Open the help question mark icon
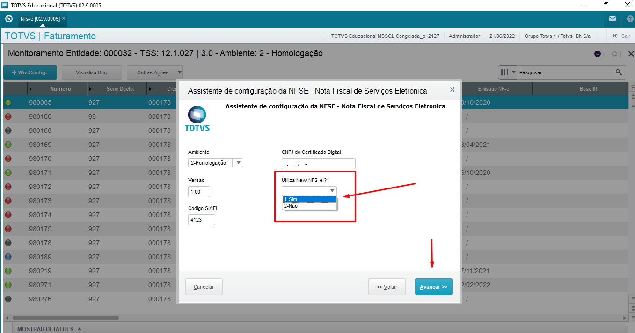This screenshot has width=635, height=333. point(630,19)
